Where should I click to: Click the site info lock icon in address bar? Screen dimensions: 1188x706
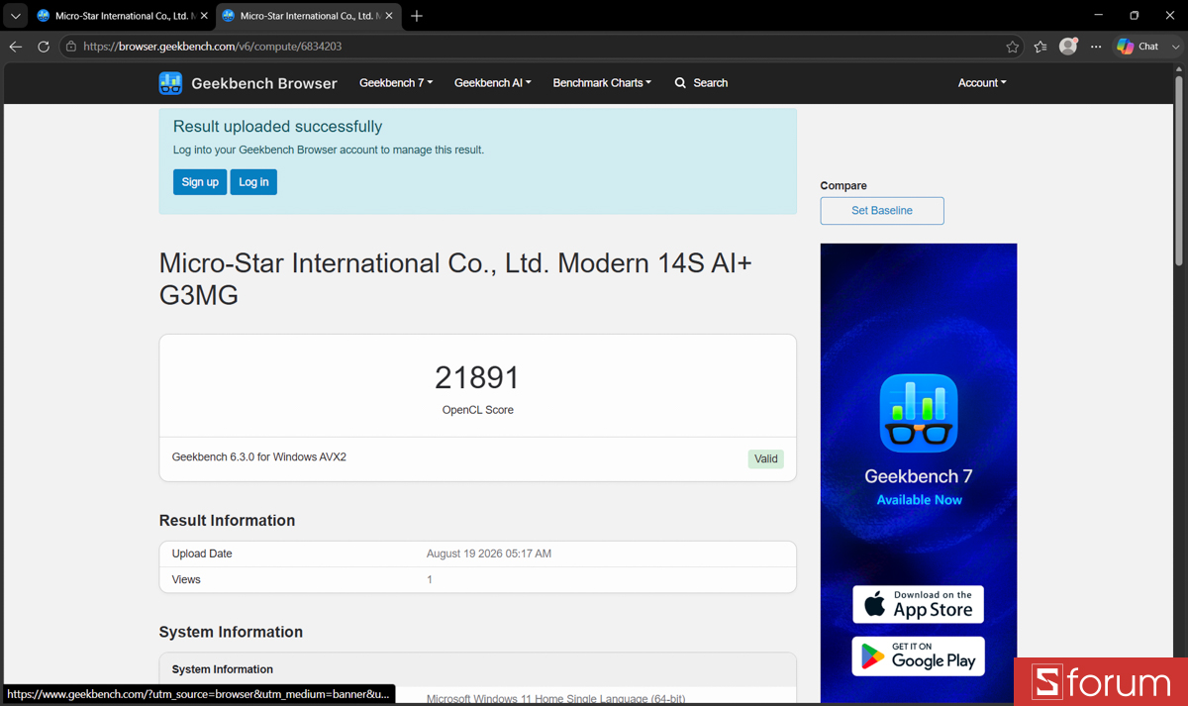click(x=70, y=47)
